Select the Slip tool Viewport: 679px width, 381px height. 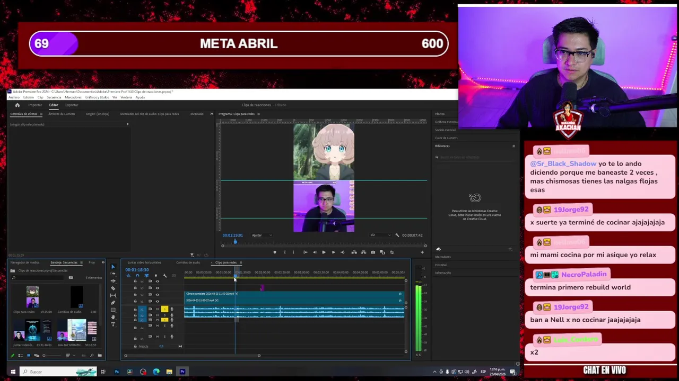(x=113, y=295)
